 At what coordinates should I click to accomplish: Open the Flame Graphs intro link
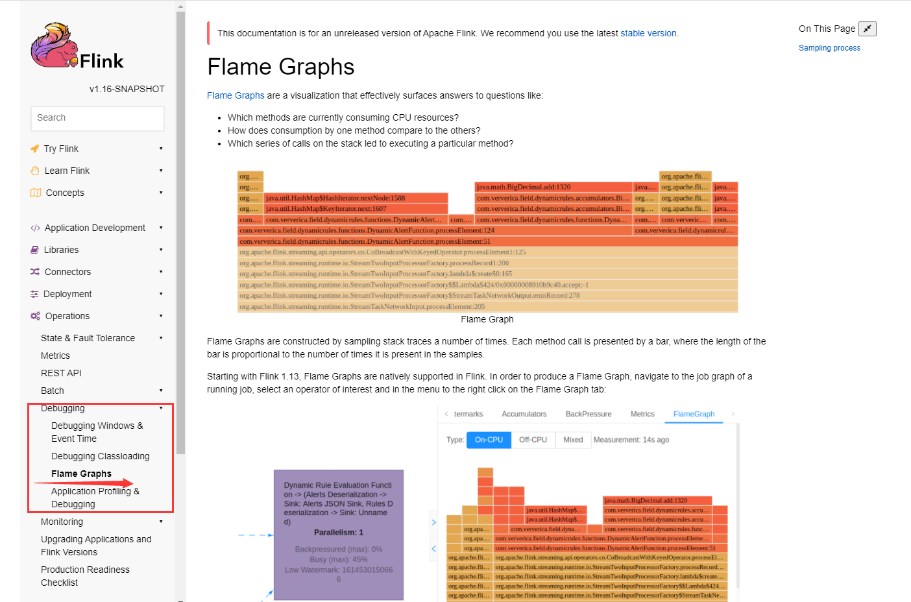pos(236,95)
